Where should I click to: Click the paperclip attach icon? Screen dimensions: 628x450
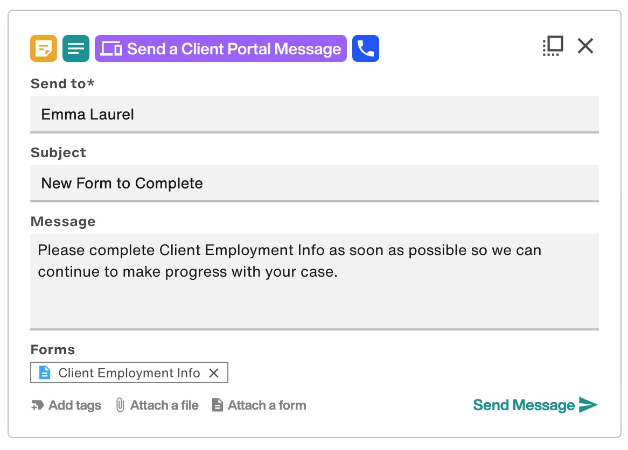(120, 405)
